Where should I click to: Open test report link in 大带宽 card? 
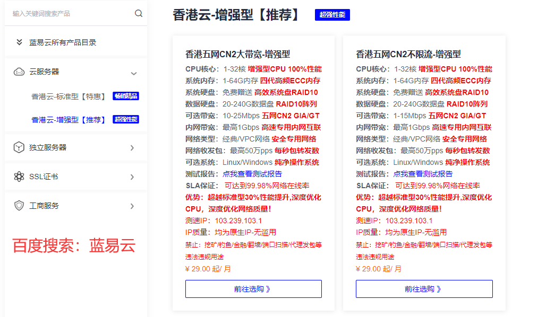point(252,174)
